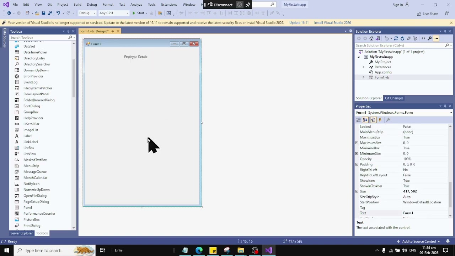Click Install Visual Studio 2026 link
This screenshot has height=256, width=455.
coord(332,23)
